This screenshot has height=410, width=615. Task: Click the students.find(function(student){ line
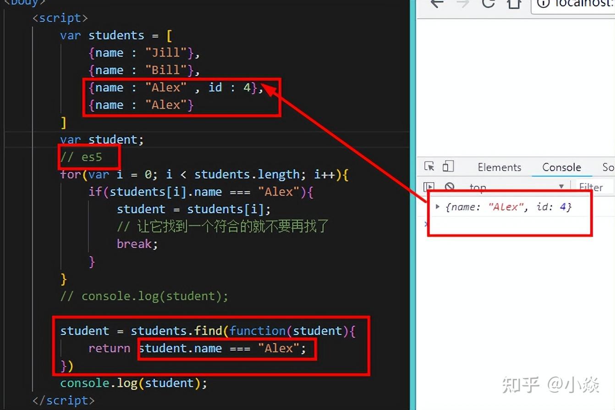208,331
